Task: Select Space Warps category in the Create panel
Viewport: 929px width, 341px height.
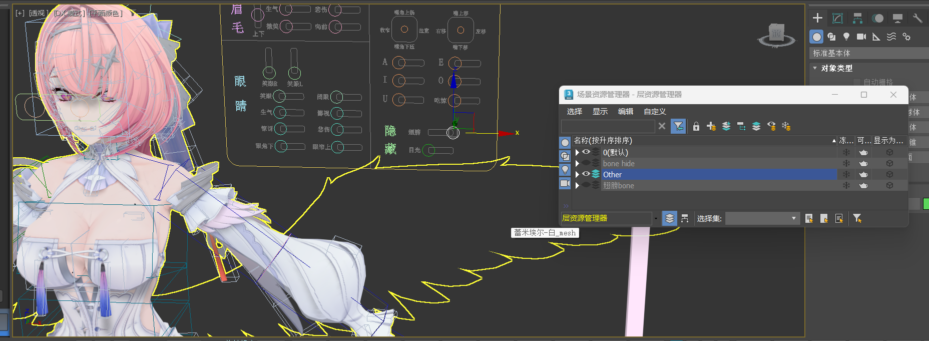Action: [891, 37]
